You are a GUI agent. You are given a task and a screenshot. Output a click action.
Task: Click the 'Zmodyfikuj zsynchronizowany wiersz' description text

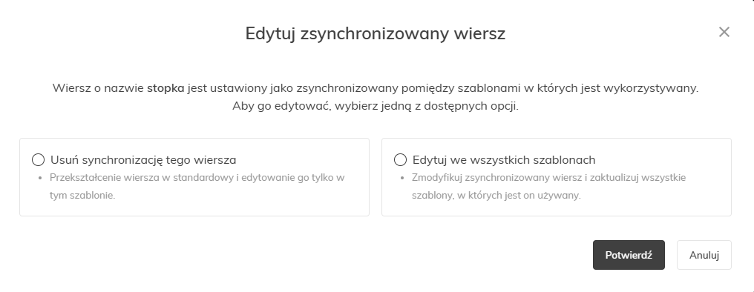tap(548, 186)
